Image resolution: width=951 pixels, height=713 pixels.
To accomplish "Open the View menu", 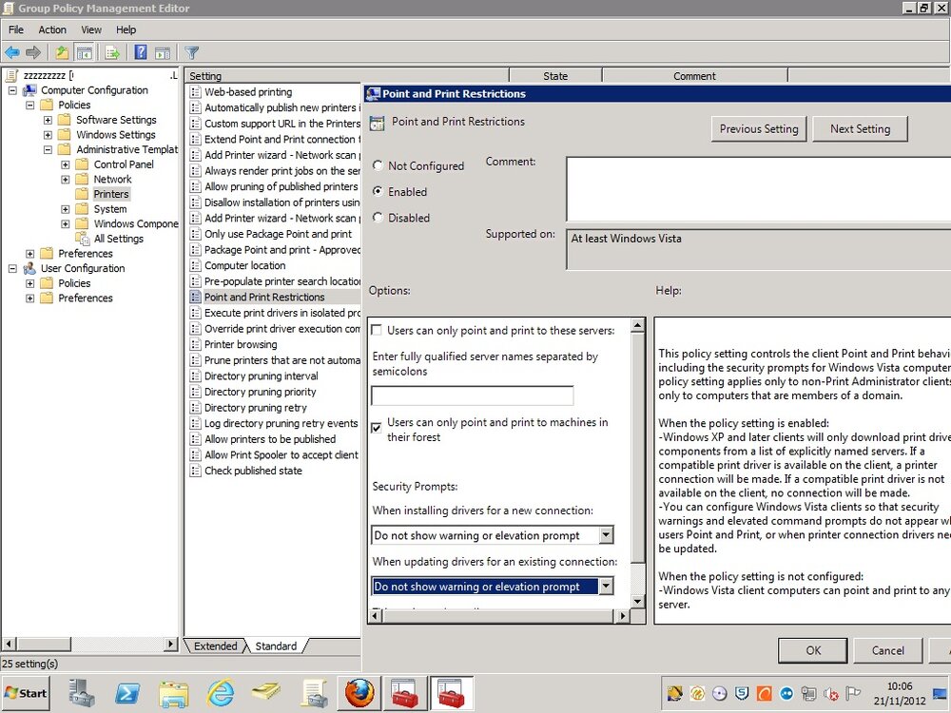I will click(91, 29).
